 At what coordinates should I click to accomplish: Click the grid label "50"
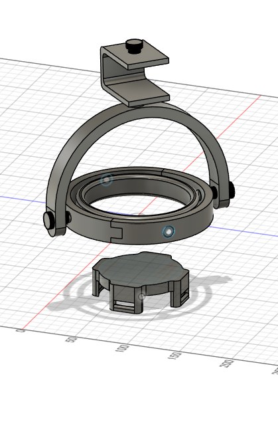[73, 339]
